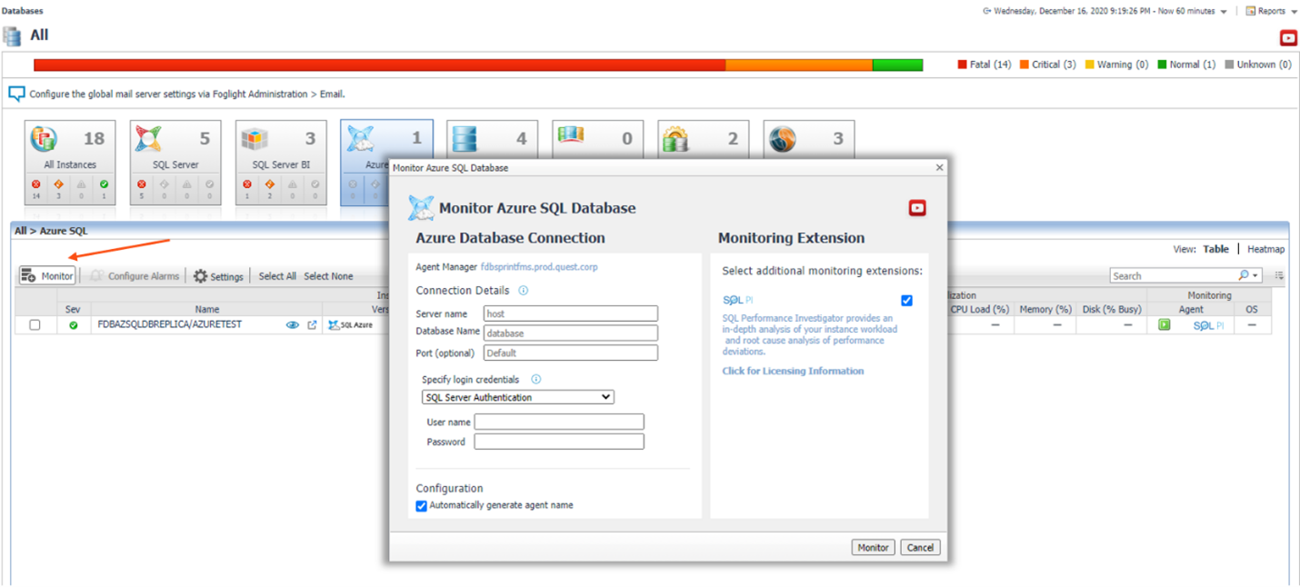The width and height of the screenshot is (1300, 587).
Task: Cancel the Monitor Azure SQL Database dialog
Action: tap(920, 548)
